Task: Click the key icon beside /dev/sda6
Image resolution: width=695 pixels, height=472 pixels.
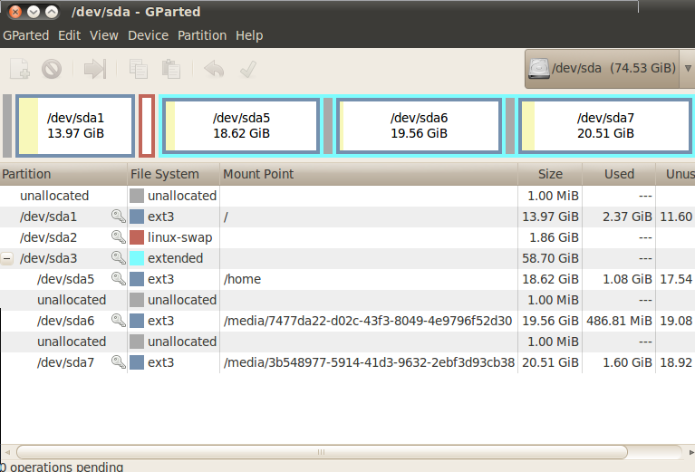Action: 119,321
